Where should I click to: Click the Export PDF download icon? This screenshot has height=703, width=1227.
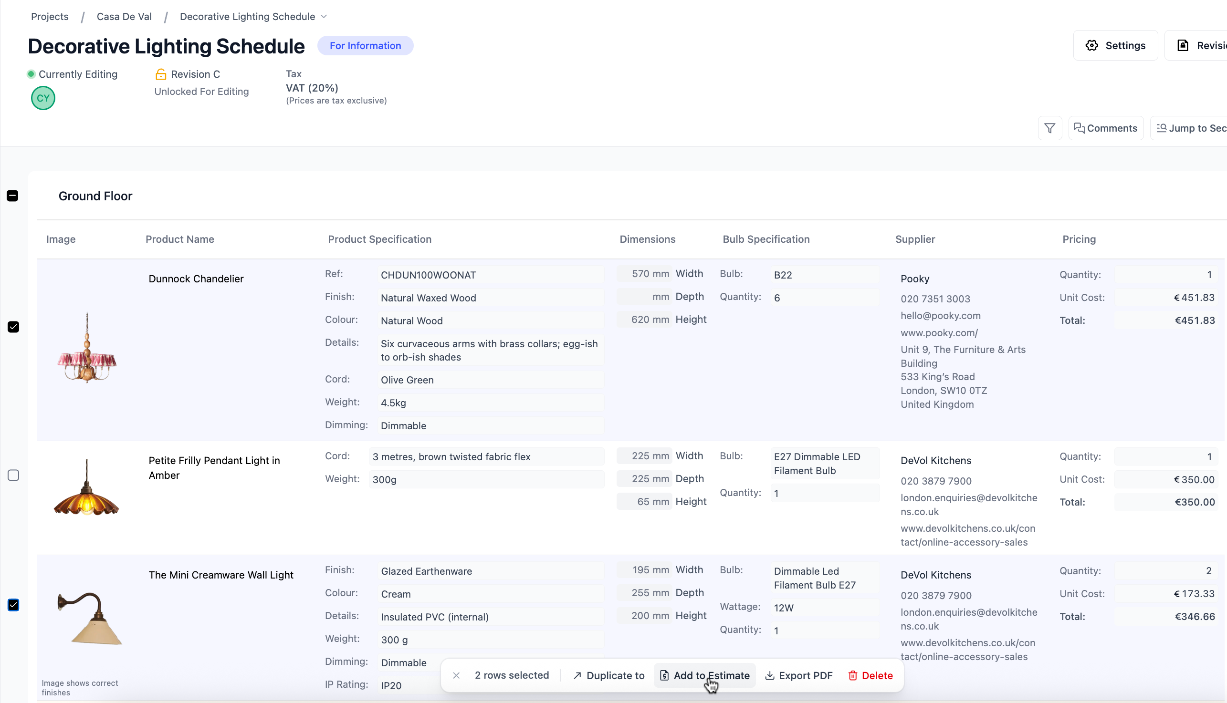[770, 675]
